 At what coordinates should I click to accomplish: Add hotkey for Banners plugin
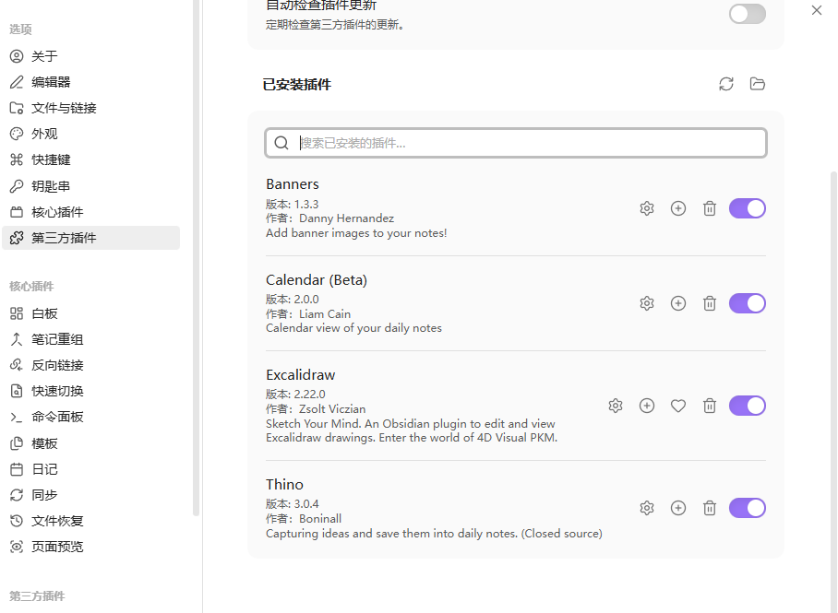coord(678,208)
